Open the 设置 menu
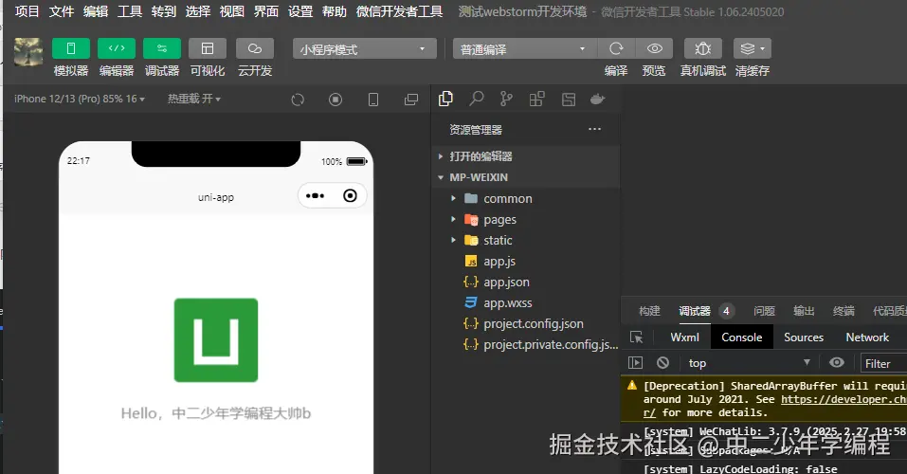Image resolution: width=907 pixels, height=474 pixels. (300, 11)
